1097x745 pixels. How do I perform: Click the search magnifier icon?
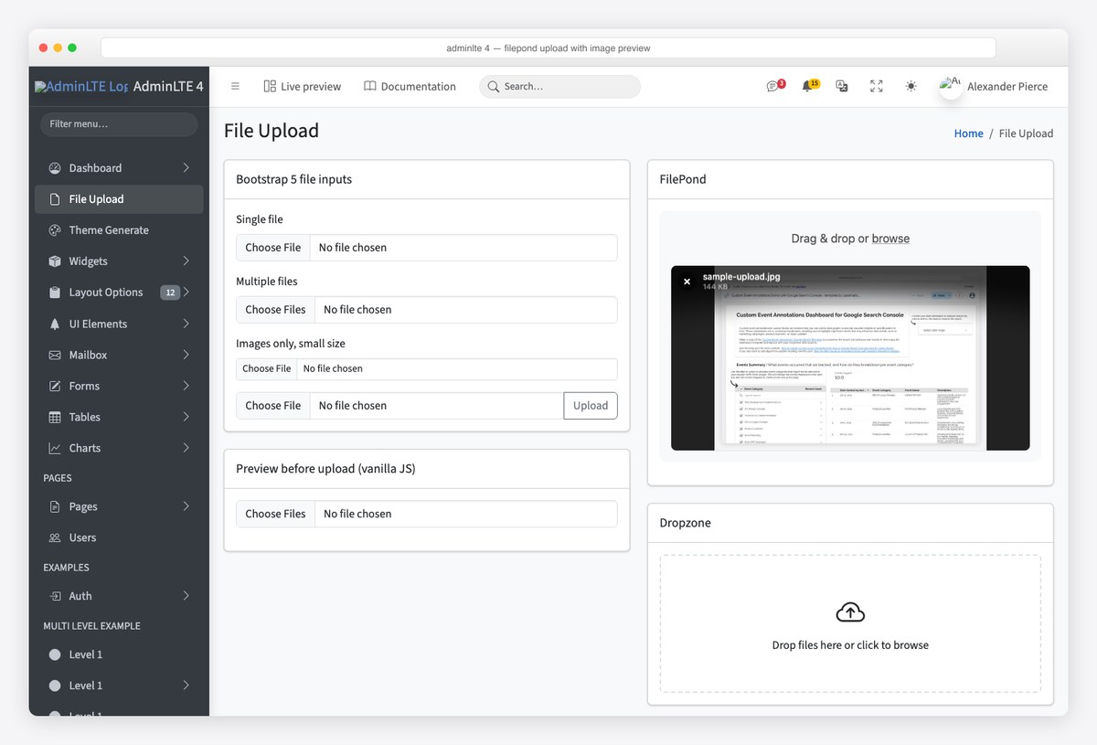coord(494,86)
